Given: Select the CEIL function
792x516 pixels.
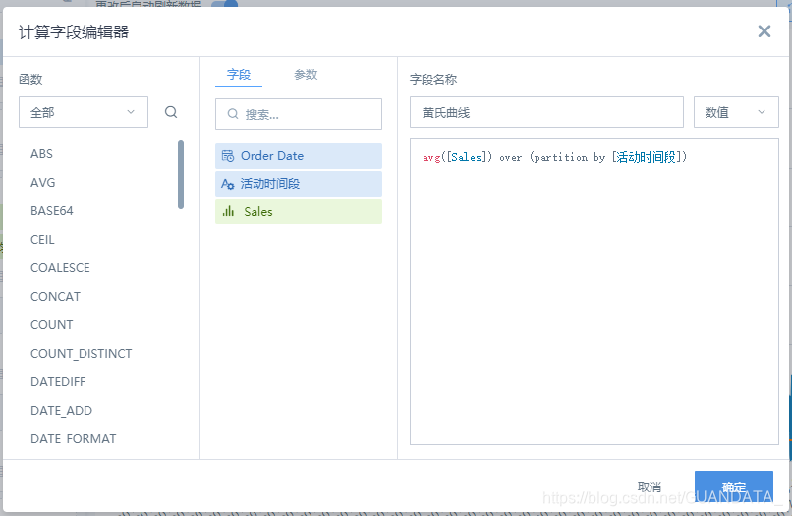Looking at the screenshot, I should (42, 240).
